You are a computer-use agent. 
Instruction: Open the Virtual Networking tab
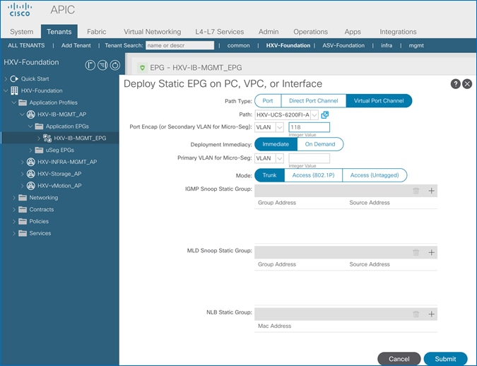[x=152, y=32]
